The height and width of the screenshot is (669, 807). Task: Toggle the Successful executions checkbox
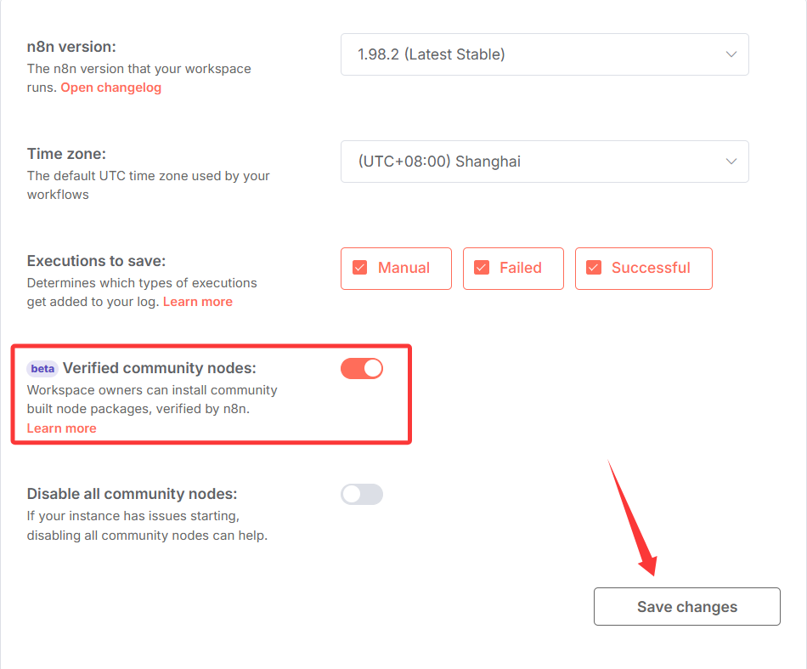[594, 268]
